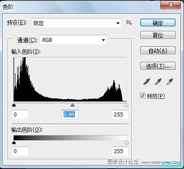The image size is (184, 169).
Task: Click the input levels histogram
Action: [x=70, y=79]
